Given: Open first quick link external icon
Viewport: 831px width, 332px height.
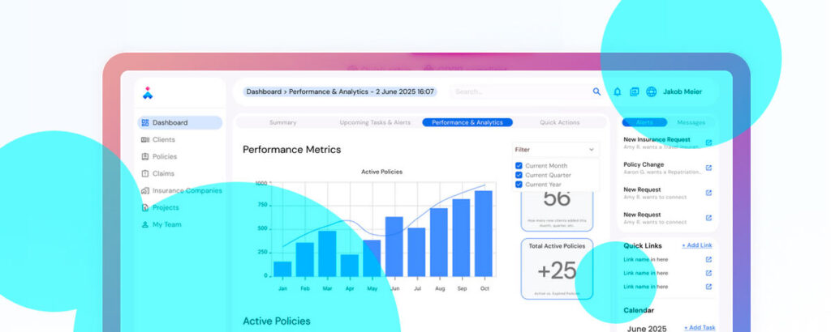Looking at the screenshot, I should pos(708,259).
